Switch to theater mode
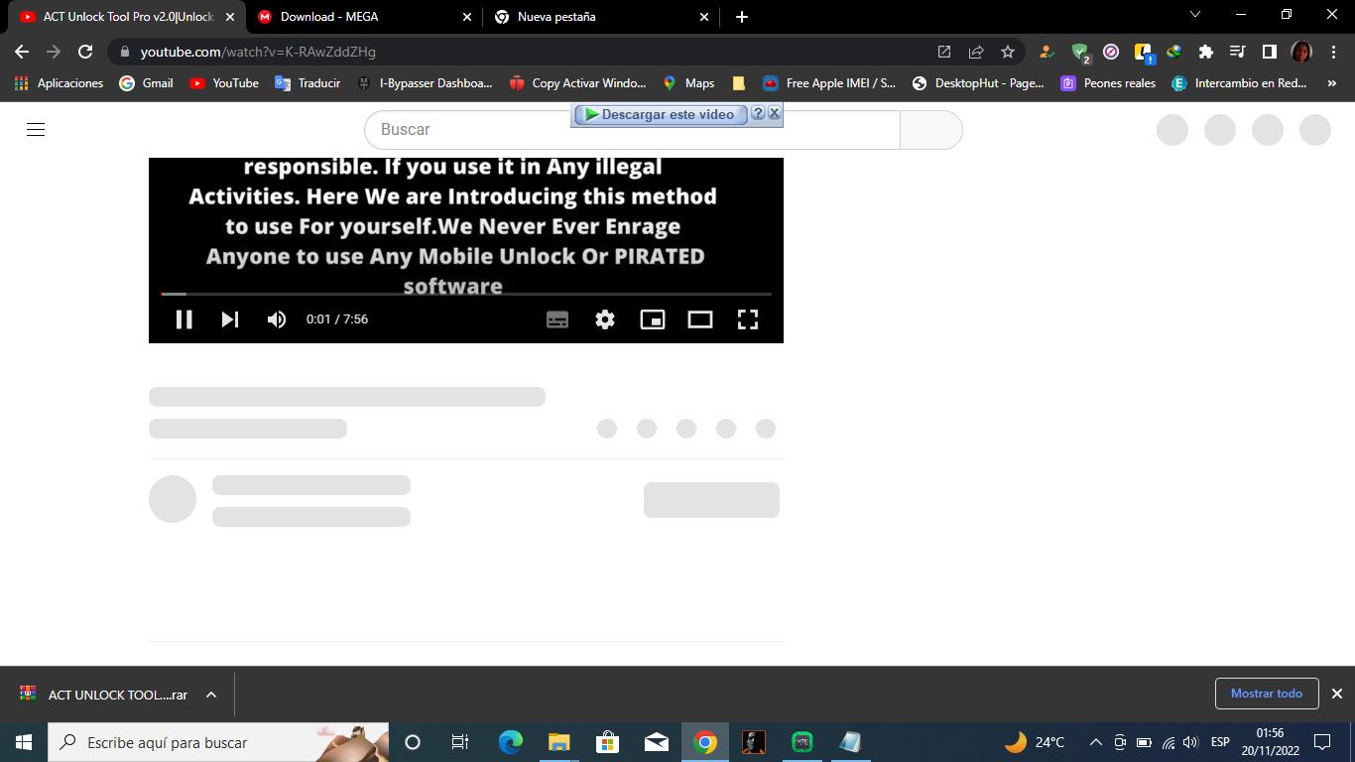Screen dimensions: 1355x762 [x=700, y=319]
